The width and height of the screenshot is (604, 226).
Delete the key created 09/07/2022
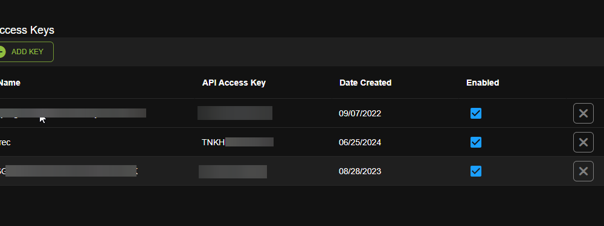(583, 113)
